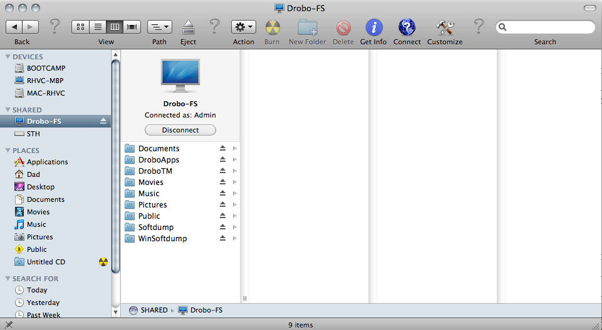The image size is (602, 330).
Task: Open Customize toolbar tools icon
Action: [x=445, y=27]
